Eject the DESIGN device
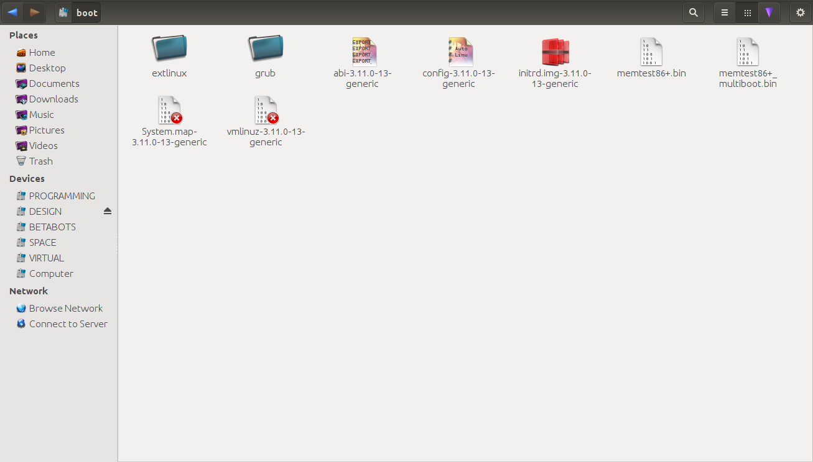 [x=108, y=211]
